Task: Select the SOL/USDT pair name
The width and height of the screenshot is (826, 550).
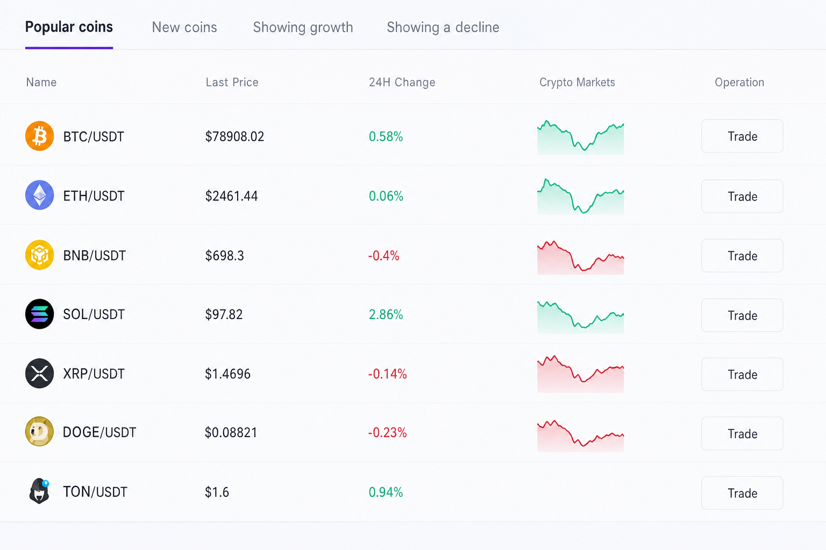Action: (94, 314)
